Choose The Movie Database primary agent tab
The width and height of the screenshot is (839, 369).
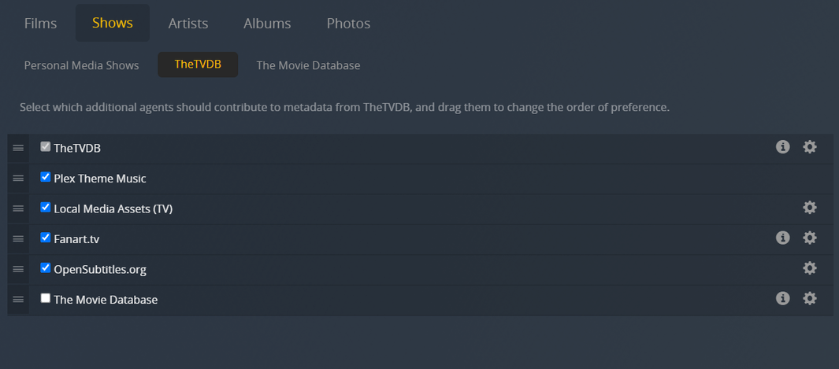[308, 65]
